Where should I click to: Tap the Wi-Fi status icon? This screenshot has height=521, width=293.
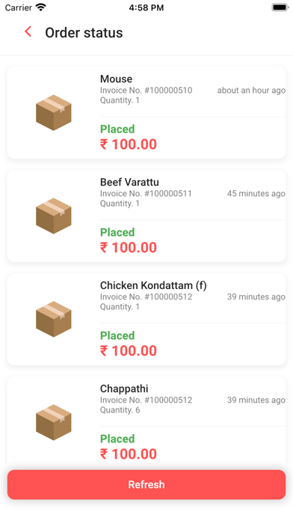click(x=41, y=7)
